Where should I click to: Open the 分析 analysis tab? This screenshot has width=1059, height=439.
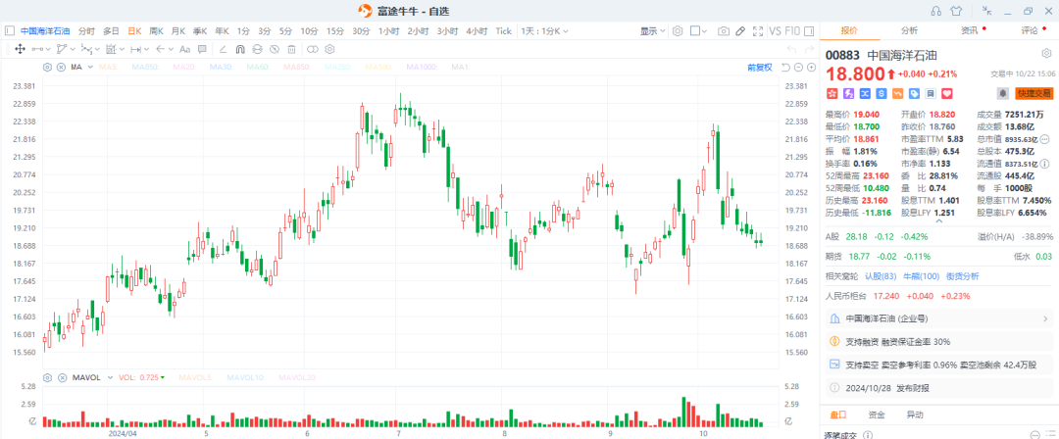point(909,30)
